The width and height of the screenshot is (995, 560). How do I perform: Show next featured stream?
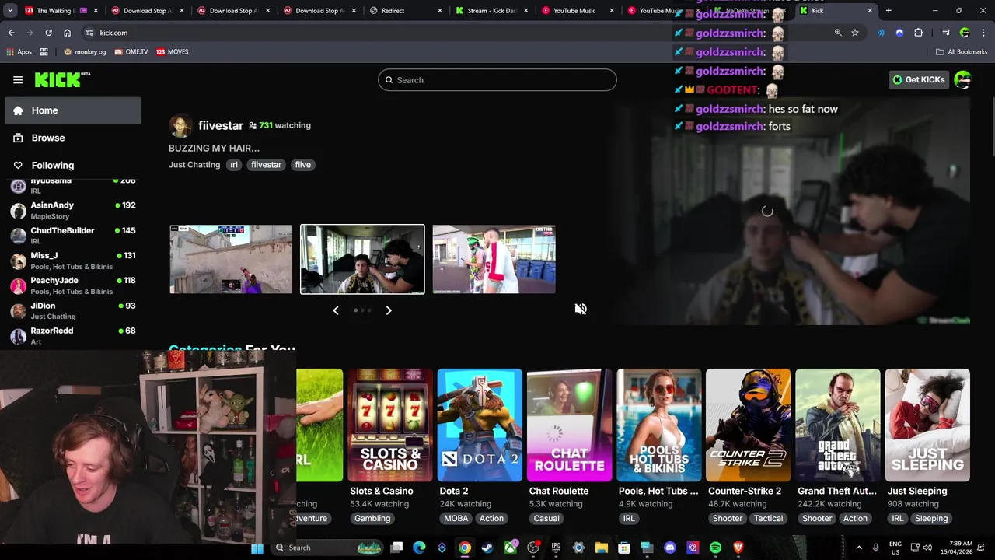click(389, 310)
